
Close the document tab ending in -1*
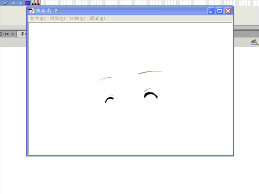point(13,34)
